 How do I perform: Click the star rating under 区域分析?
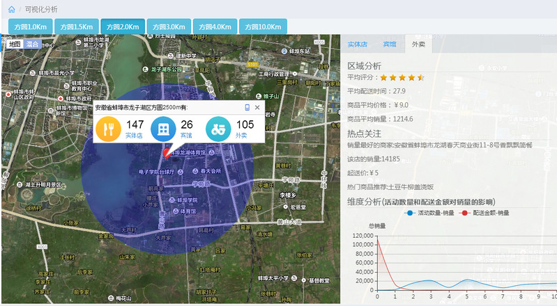tap(402, 78)
